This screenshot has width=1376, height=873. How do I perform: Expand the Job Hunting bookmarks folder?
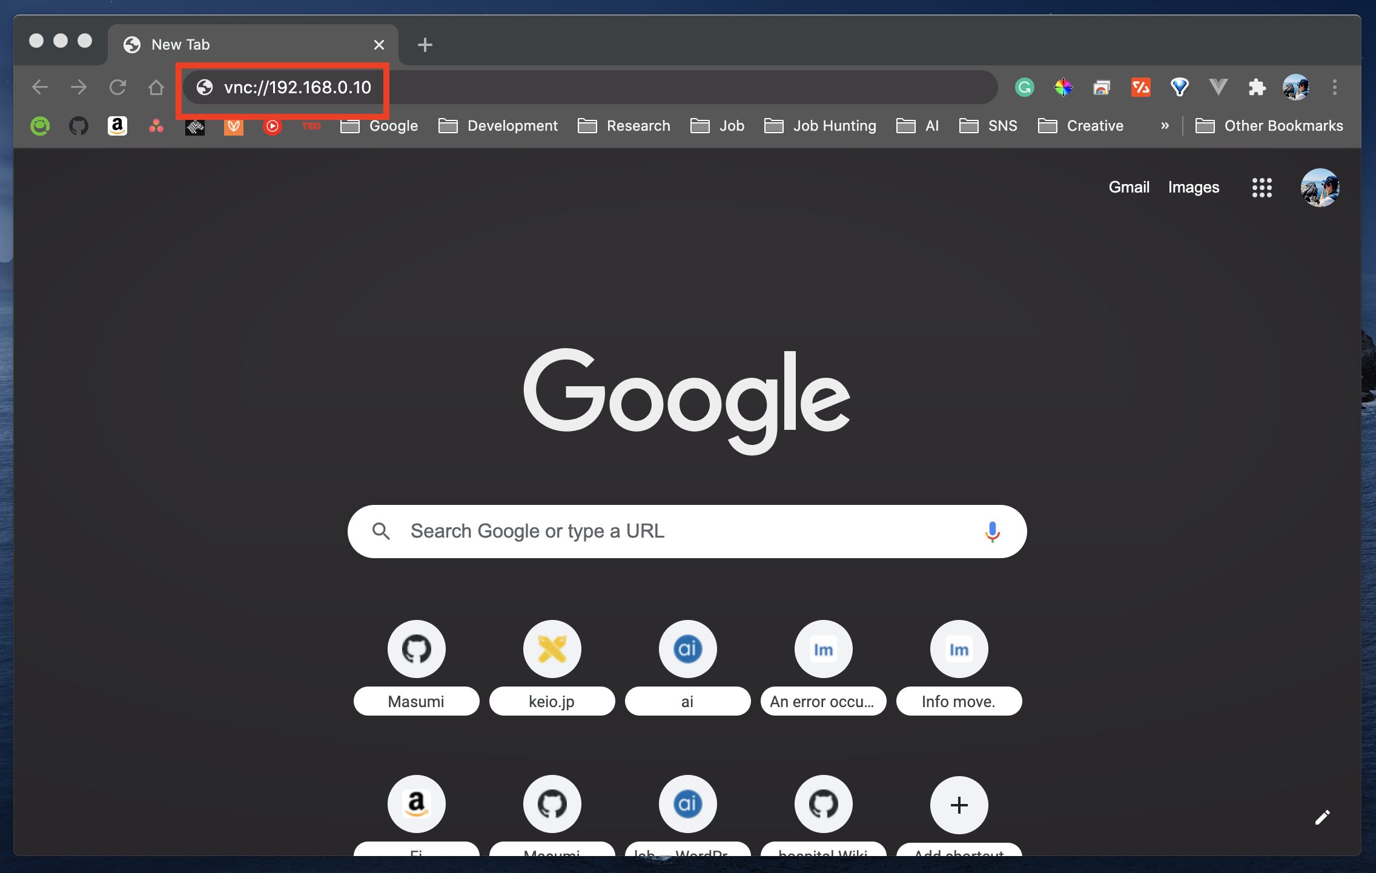[x=820, y=126]
